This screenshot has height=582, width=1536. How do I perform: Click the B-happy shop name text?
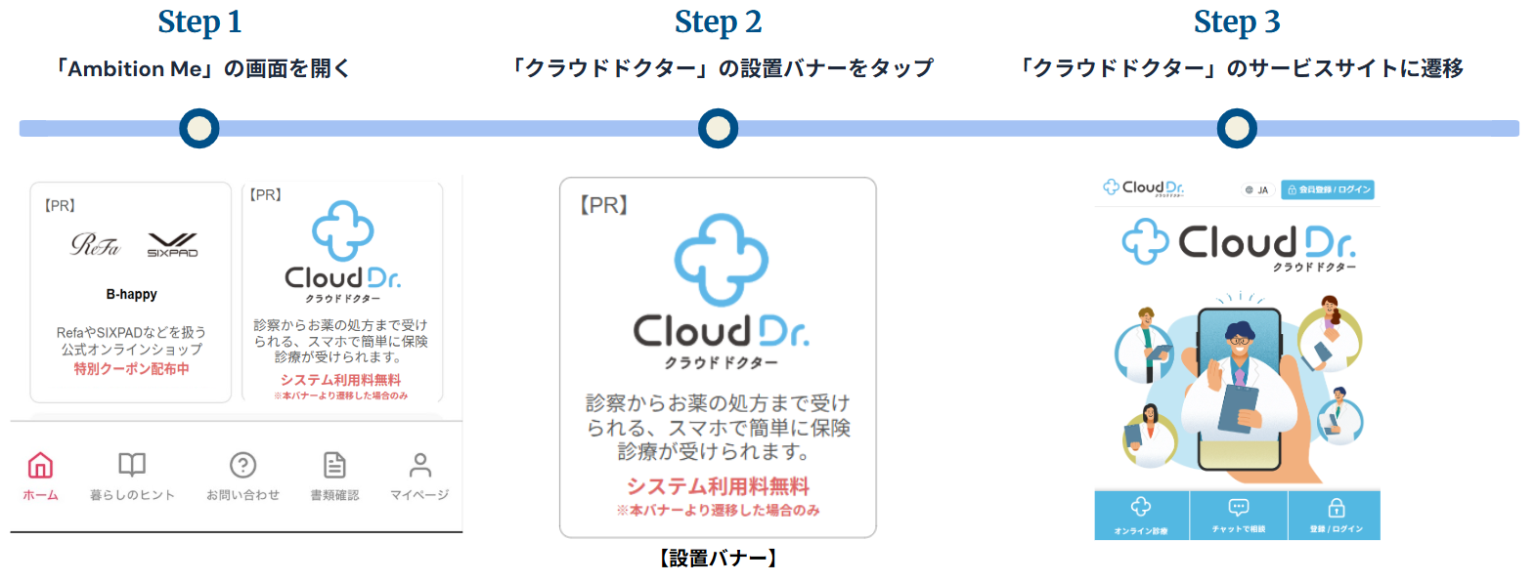131,294
